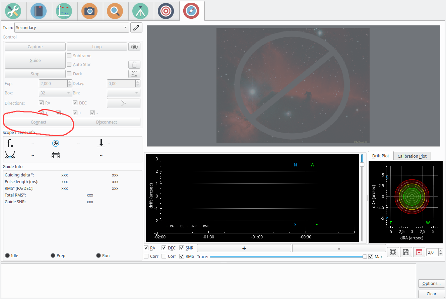This screenshot has height=299, width=446.
Task: Open the Capture module tab with camera icon
Action: point(89,11)
